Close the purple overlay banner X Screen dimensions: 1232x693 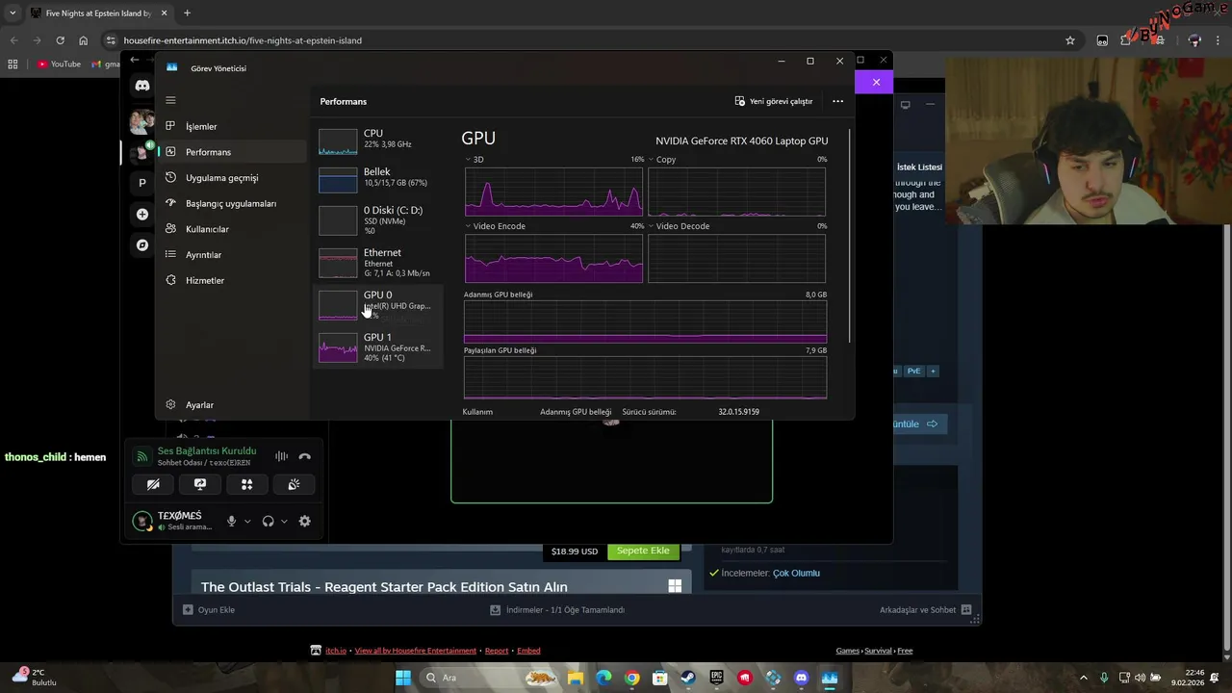click(x=876, y=82)
